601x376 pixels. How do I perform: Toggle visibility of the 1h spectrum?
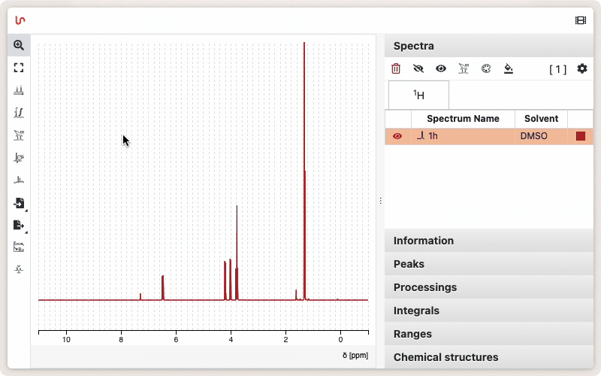tap(397, 136)
